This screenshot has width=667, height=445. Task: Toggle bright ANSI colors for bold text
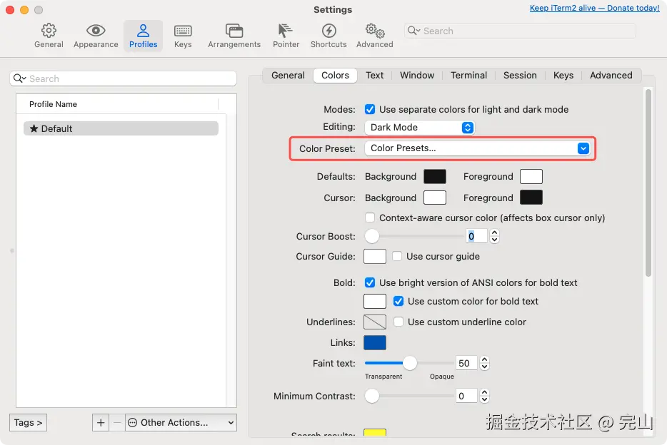coord(370,282)
